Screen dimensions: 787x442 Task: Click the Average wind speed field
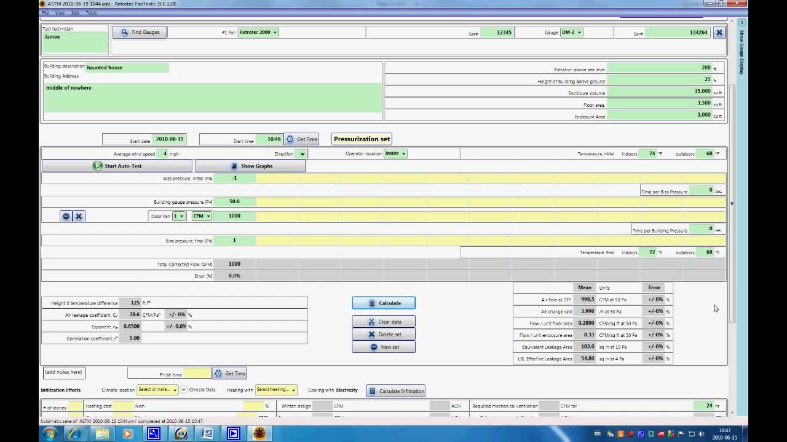click(162, 154)
